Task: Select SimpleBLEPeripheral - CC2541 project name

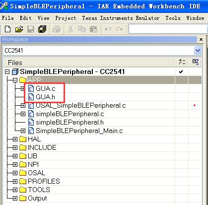Action: (72, 71)
